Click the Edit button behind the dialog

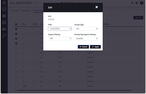coord(138,18)
